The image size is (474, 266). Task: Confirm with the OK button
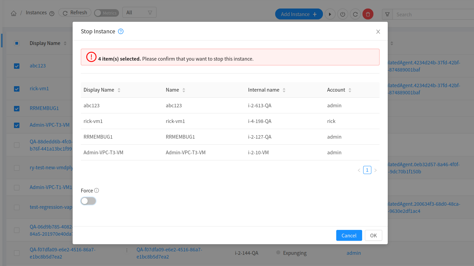[373, 235]
